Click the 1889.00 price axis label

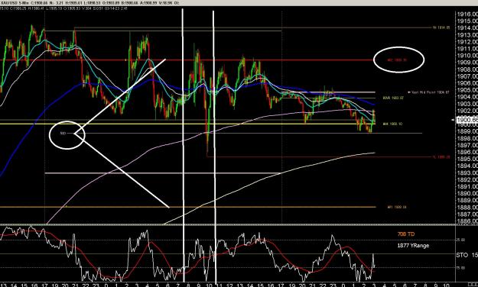point(467,200)
